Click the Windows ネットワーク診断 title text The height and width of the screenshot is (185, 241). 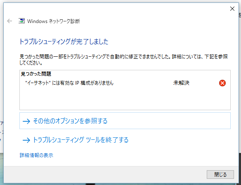click(54, 21)
